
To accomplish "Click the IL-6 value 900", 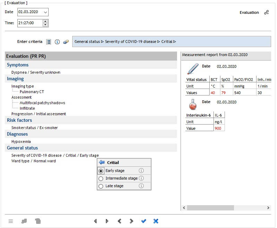I will [x=218, y=128].
